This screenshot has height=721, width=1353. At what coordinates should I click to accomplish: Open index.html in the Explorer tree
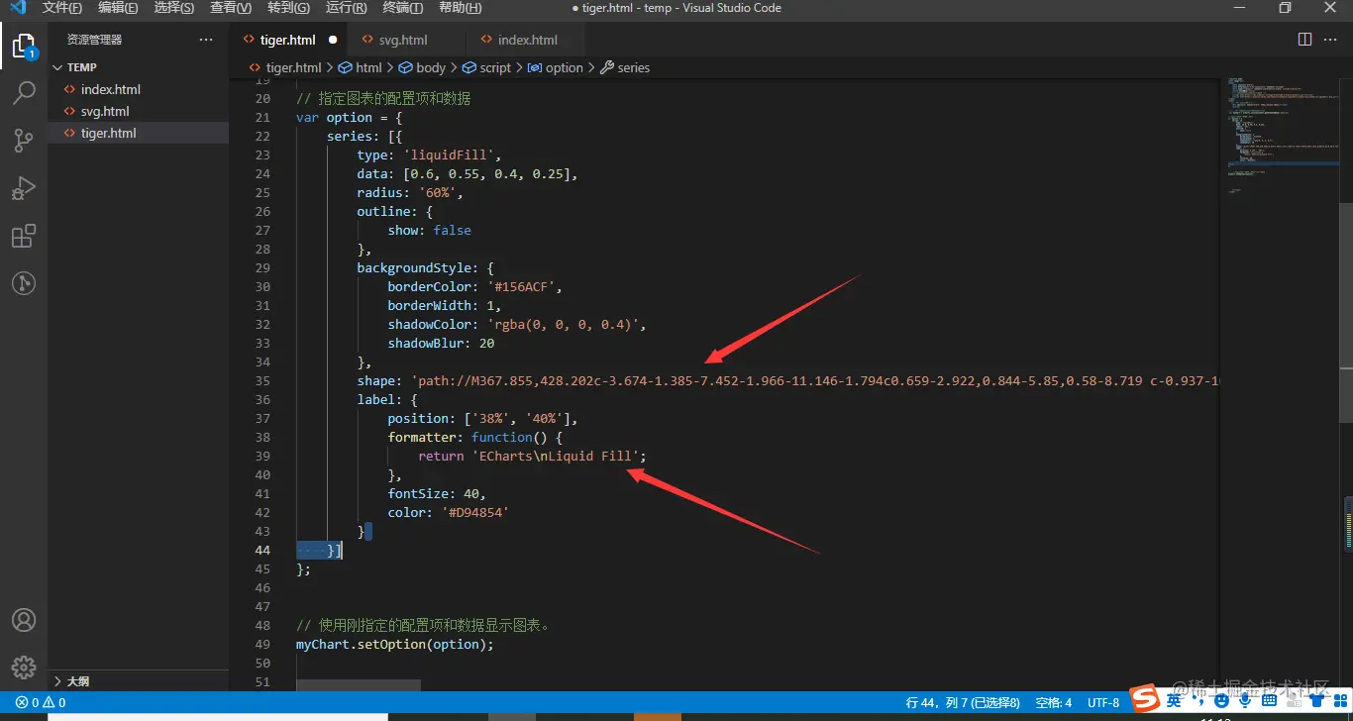[x=139, y=89]
